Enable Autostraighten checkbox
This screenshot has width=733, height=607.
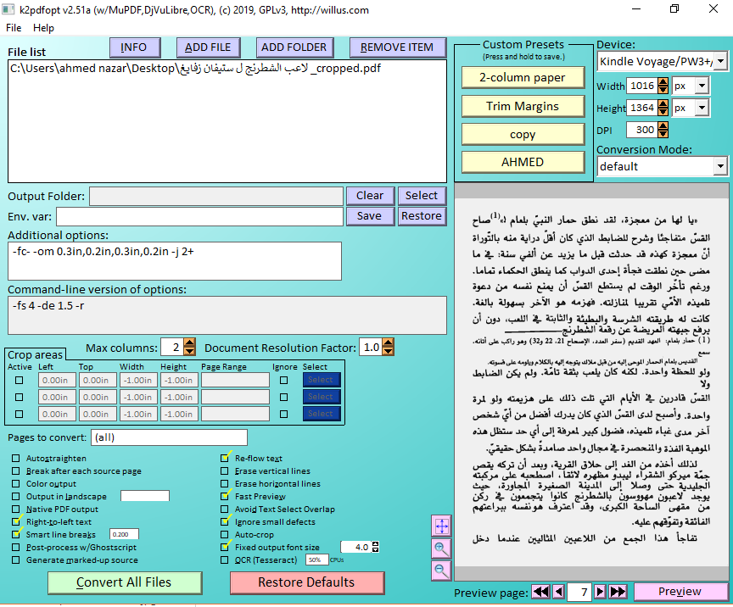pos(16,459)
